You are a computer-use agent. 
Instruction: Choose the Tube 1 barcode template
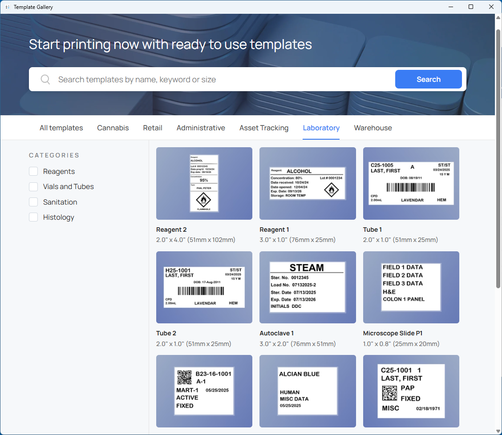[411, 183]
